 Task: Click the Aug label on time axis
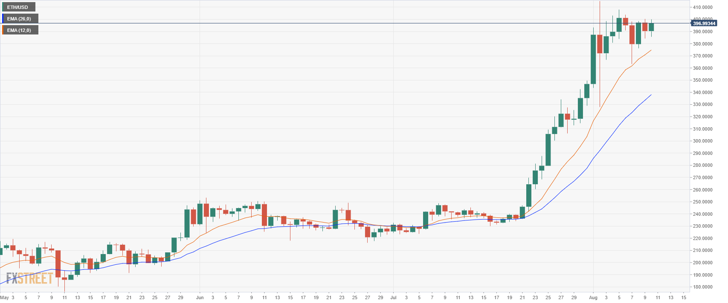(x=593, y=297)
